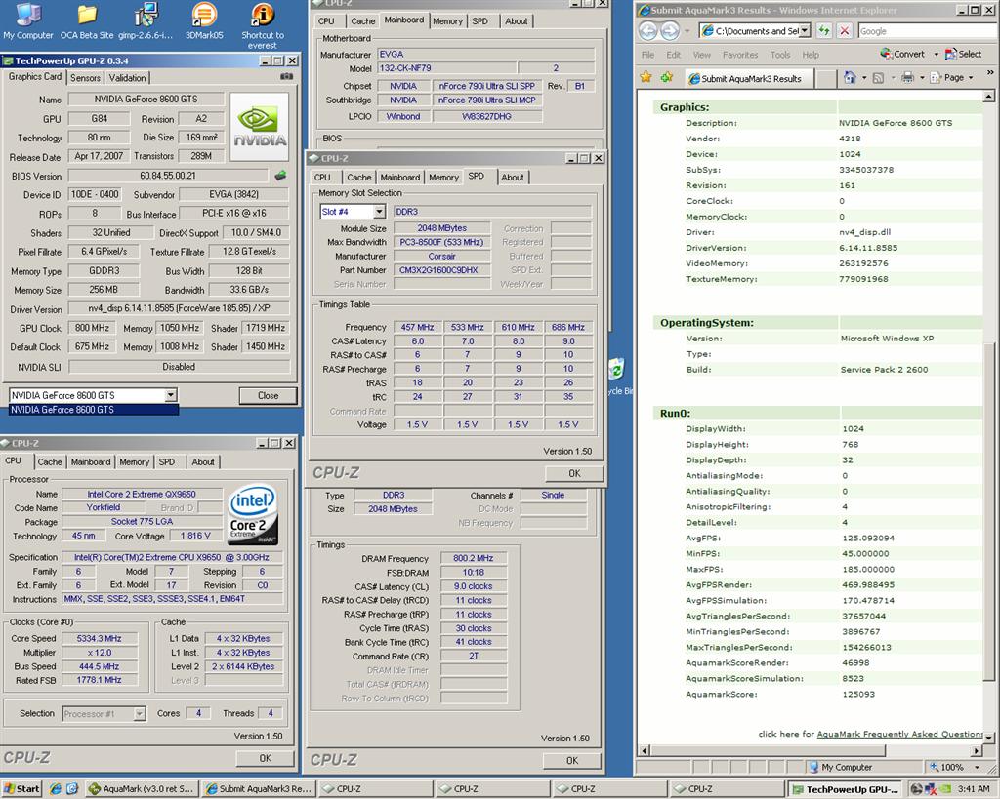1000x799 pixels.
Task: Click the NVIDIA logo in GPU-Z
Action: pos(260,125)
